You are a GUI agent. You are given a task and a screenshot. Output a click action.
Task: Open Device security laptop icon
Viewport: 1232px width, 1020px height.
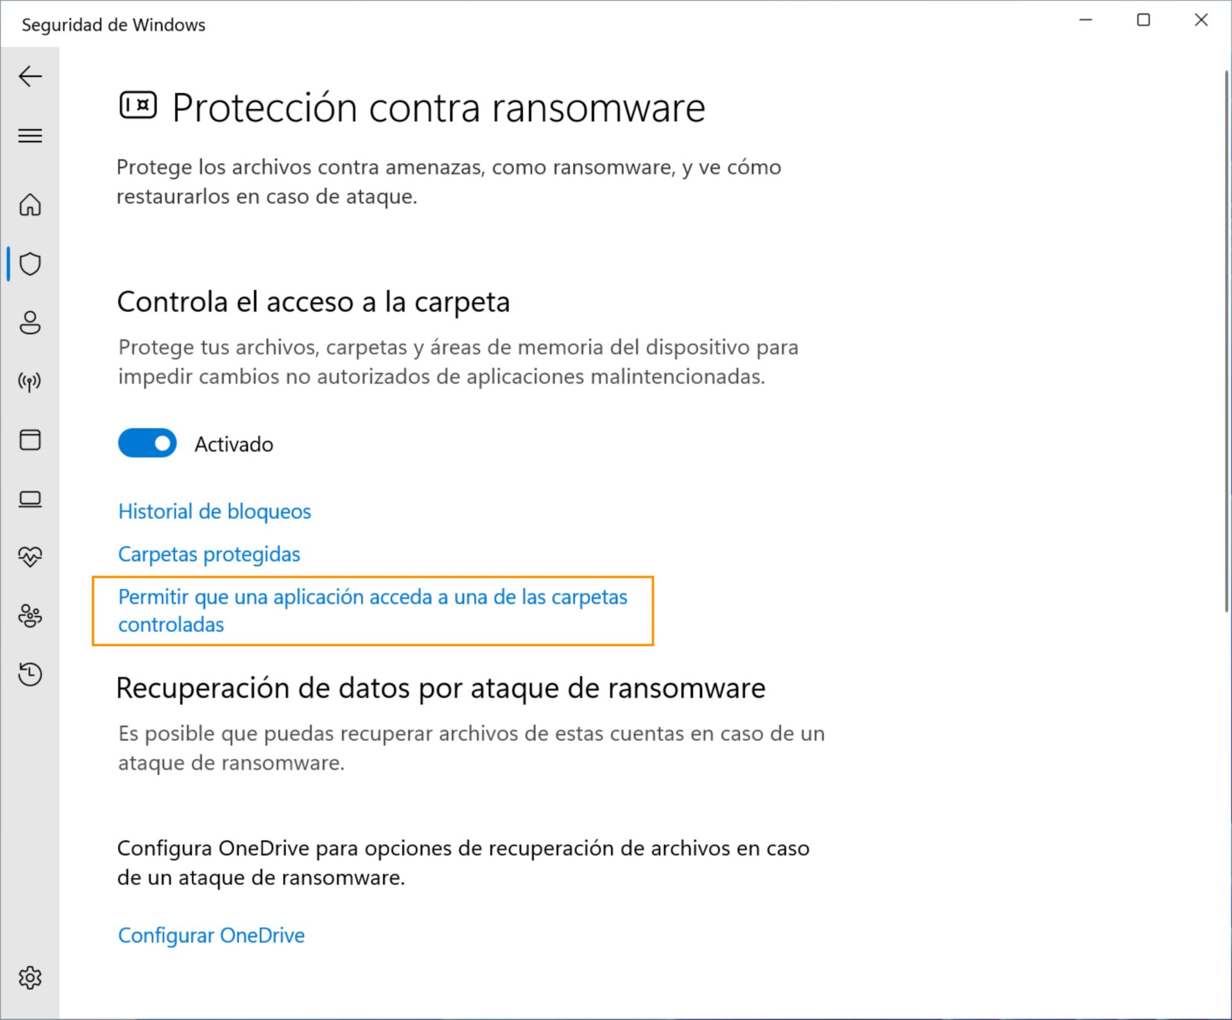click(30, 499)
